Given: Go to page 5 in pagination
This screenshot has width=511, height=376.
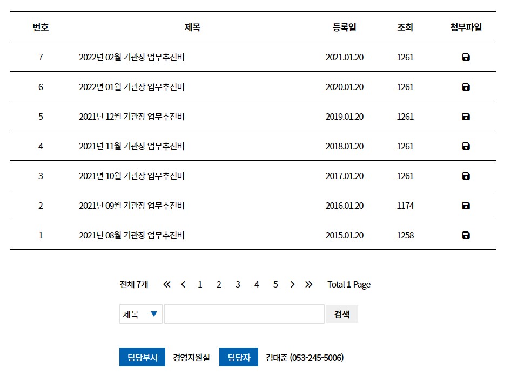Looking at the screenshot, I should (275, 284).
